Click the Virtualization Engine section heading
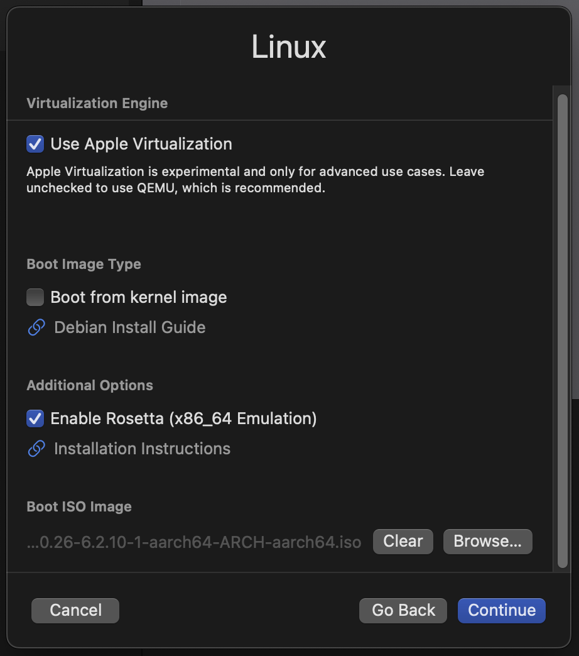Viewport: 579px width, 656px height. [97, 103]
